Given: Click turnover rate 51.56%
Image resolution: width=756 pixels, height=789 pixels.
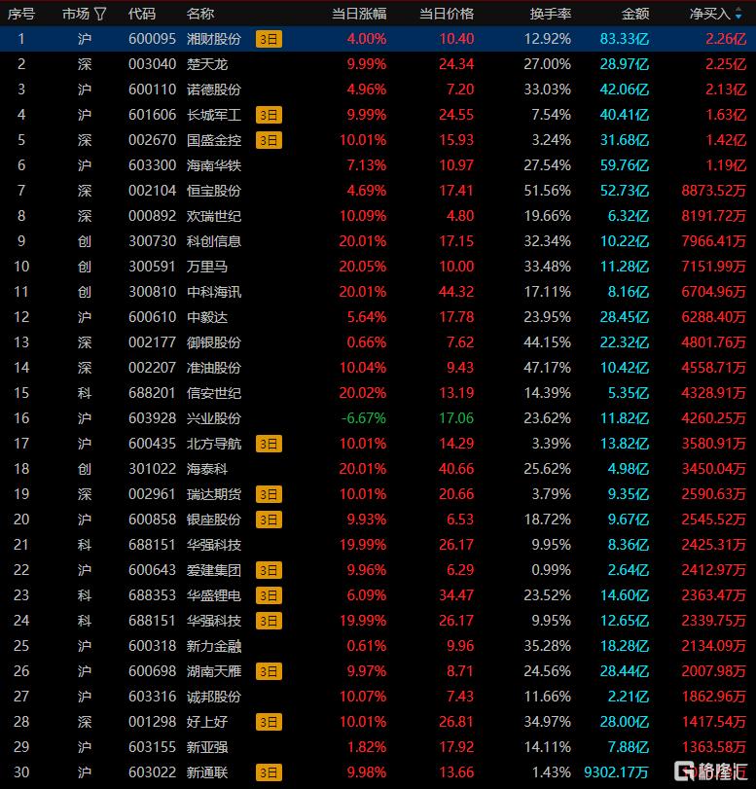Looking at the screenshot, I should point(547,191).
